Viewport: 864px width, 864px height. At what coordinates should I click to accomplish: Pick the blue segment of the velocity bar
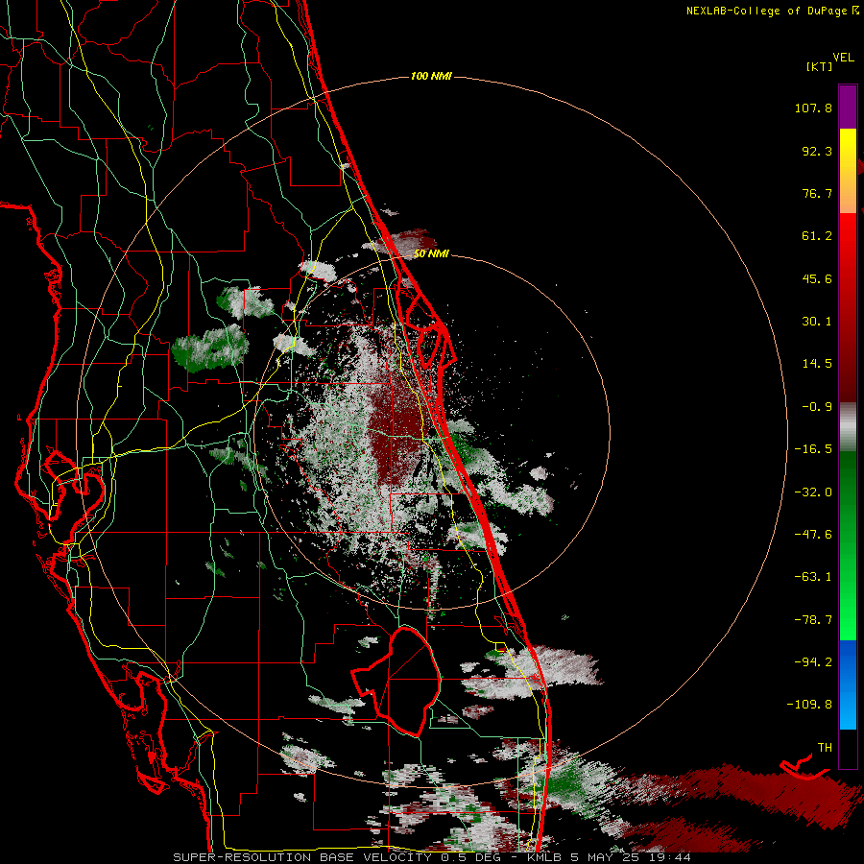(x=848, y=684)
